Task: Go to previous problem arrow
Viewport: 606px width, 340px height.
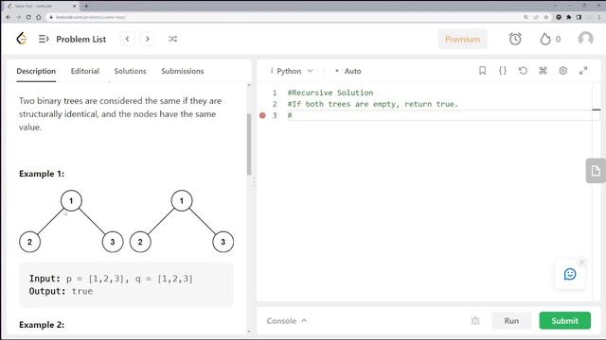Action: coord(127,39)
